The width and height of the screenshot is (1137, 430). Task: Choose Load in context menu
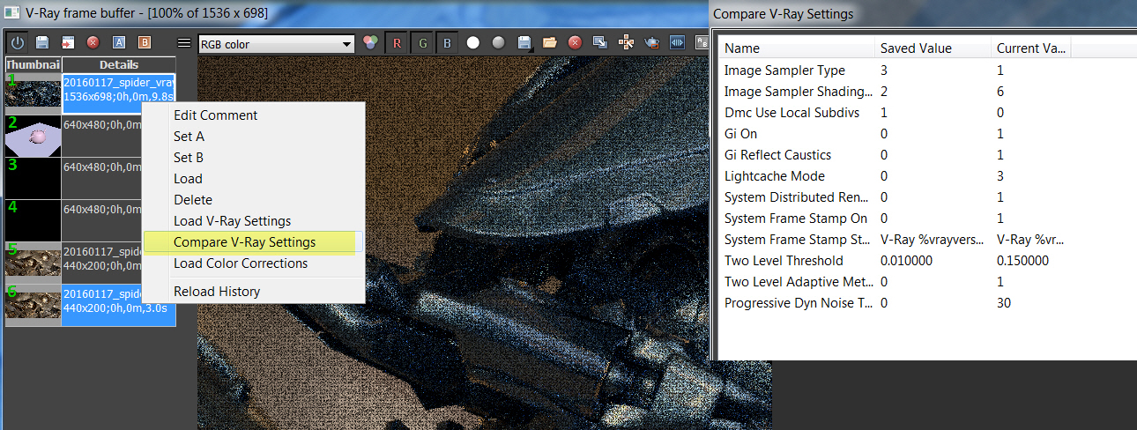[254, 179]
